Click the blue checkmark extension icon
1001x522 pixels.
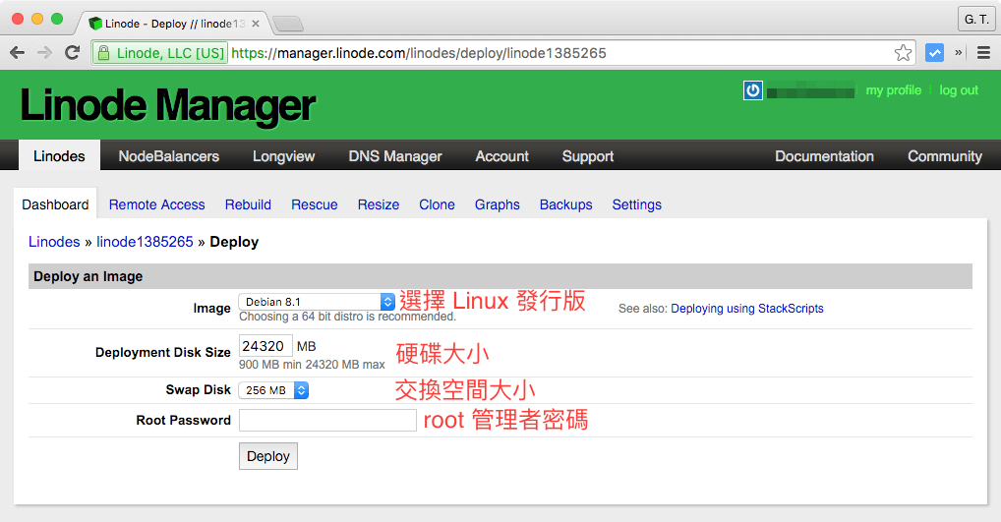click(x=934, y=53)
